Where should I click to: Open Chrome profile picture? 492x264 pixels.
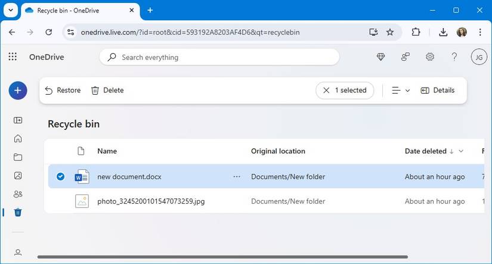tap(462, 32)
